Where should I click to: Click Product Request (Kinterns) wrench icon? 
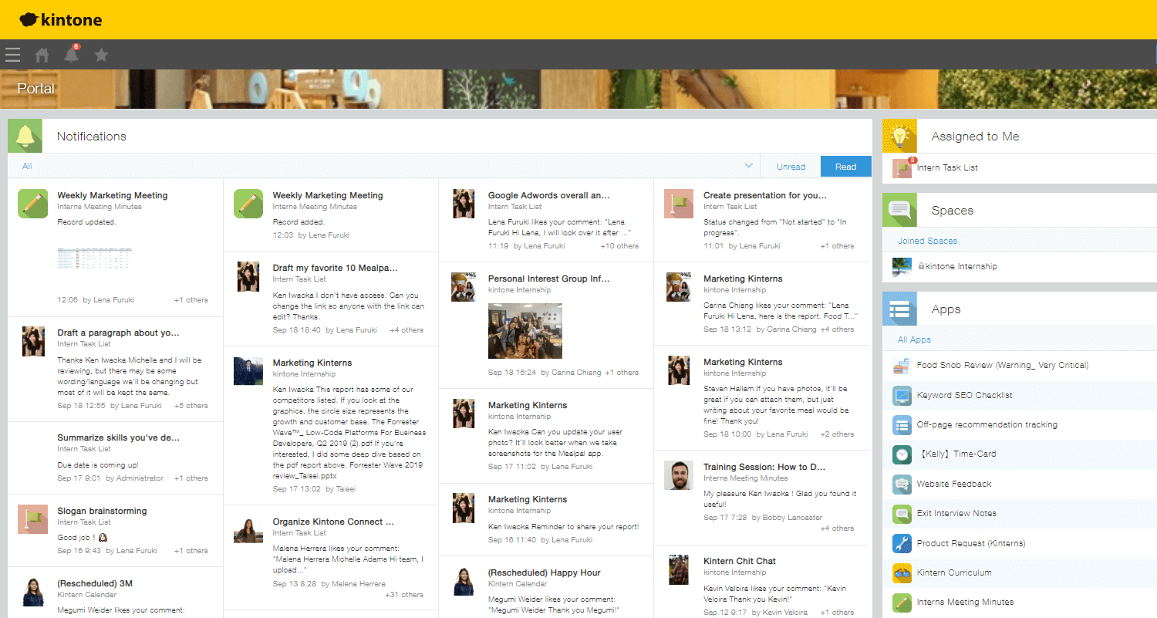point(902,543)
